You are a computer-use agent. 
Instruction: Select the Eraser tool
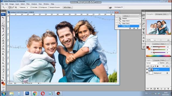pyautogui.click(x=3, y=46)
